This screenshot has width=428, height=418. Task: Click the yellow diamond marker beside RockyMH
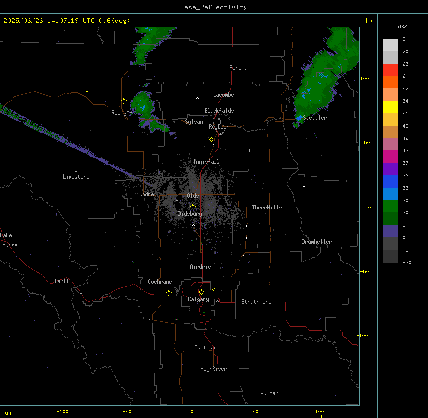(x=124, y=101)
